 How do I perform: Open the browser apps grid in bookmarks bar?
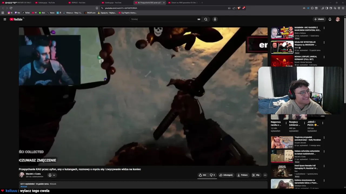tap(3, 13)
